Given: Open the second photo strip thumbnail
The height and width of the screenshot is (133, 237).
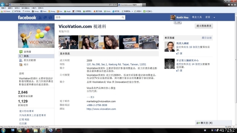Looking at the screenshot, I should [89, 42].
